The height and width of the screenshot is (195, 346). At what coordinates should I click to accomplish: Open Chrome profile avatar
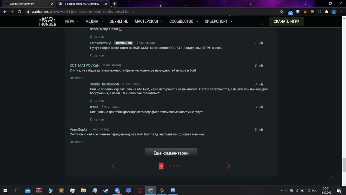(x=334, y=12)
